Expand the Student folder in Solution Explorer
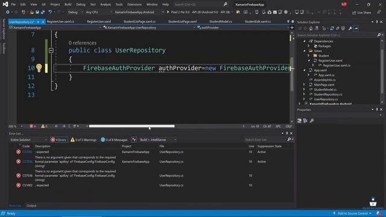The image size is (386, 217). pos(309,55)
